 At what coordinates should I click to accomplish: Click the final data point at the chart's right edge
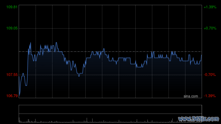point(202,55)
